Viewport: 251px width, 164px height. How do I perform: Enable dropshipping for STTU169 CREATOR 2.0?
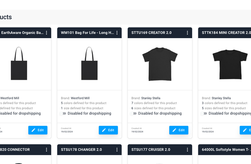133,114
